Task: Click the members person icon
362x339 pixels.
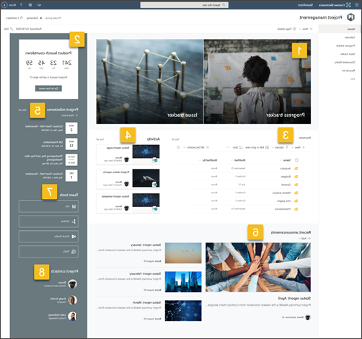Action: click(x=22, y=18)
